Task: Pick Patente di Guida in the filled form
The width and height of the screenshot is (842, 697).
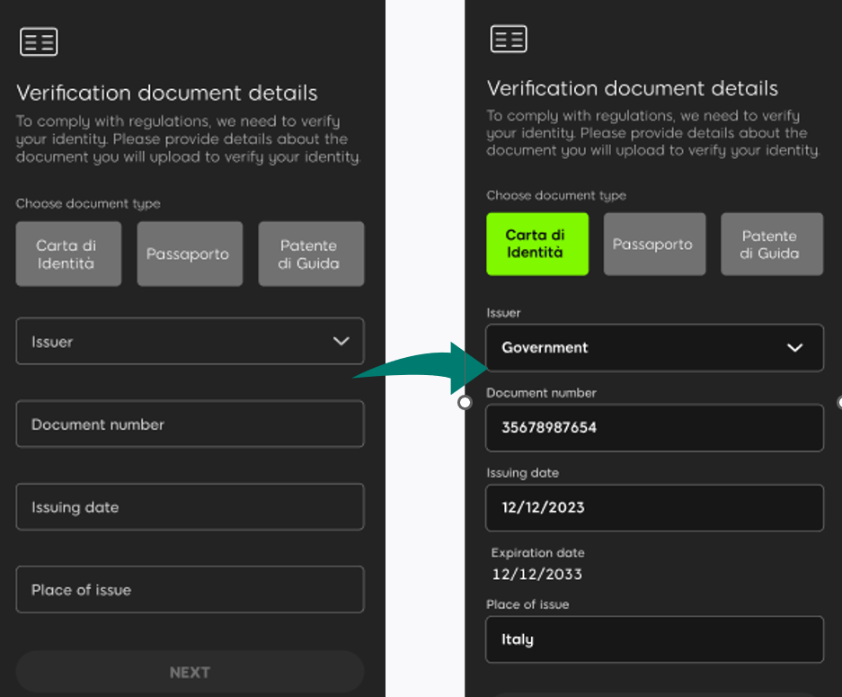Action: [771, 244]
